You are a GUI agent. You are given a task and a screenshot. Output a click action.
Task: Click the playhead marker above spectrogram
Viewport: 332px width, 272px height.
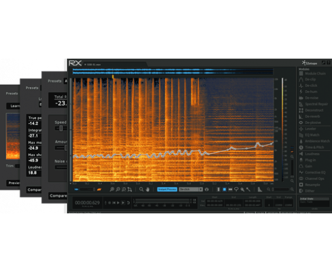(113, 77)
